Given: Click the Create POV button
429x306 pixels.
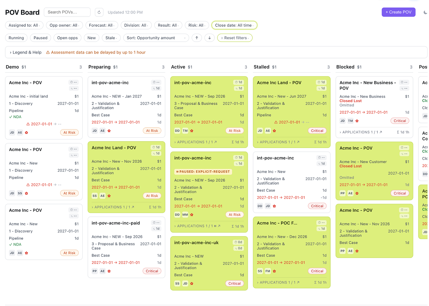Looking at the screenshot, I should point(398,12).
